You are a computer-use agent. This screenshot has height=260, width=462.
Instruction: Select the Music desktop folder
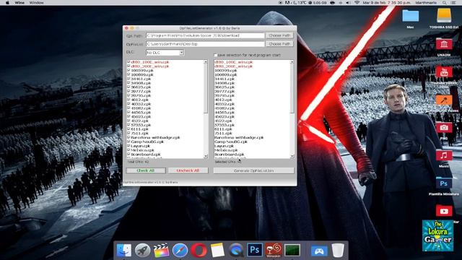tap(444, 155)
